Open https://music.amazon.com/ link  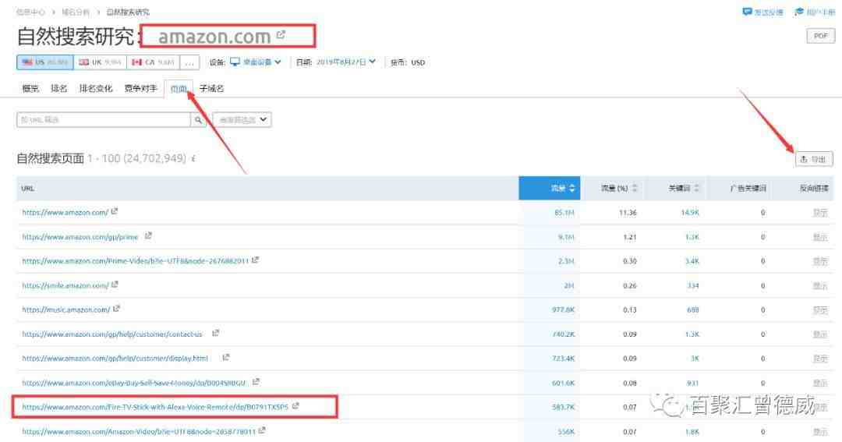click(x=66, y=310)
